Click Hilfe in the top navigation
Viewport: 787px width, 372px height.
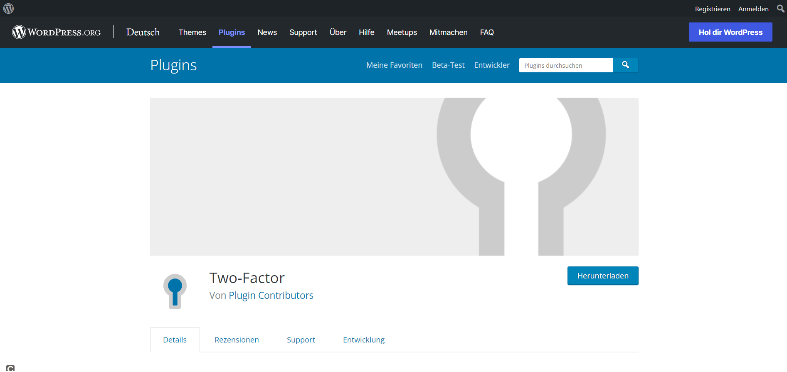[367, 32]
